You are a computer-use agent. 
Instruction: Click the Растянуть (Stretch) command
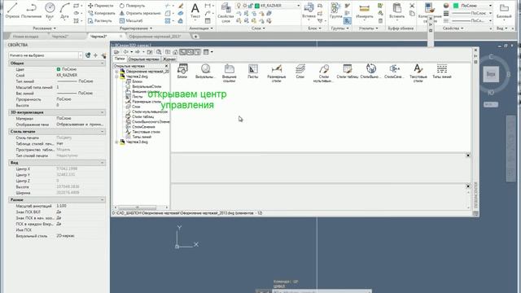click(100, 20)
